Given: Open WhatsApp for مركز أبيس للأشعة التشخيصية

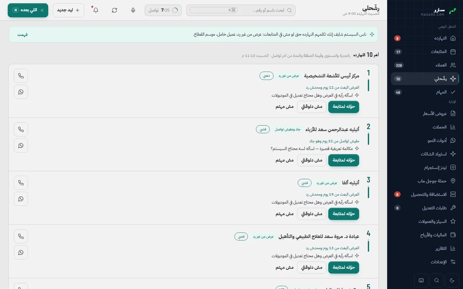Looking at the screenshot, I should tap(21, 92).
